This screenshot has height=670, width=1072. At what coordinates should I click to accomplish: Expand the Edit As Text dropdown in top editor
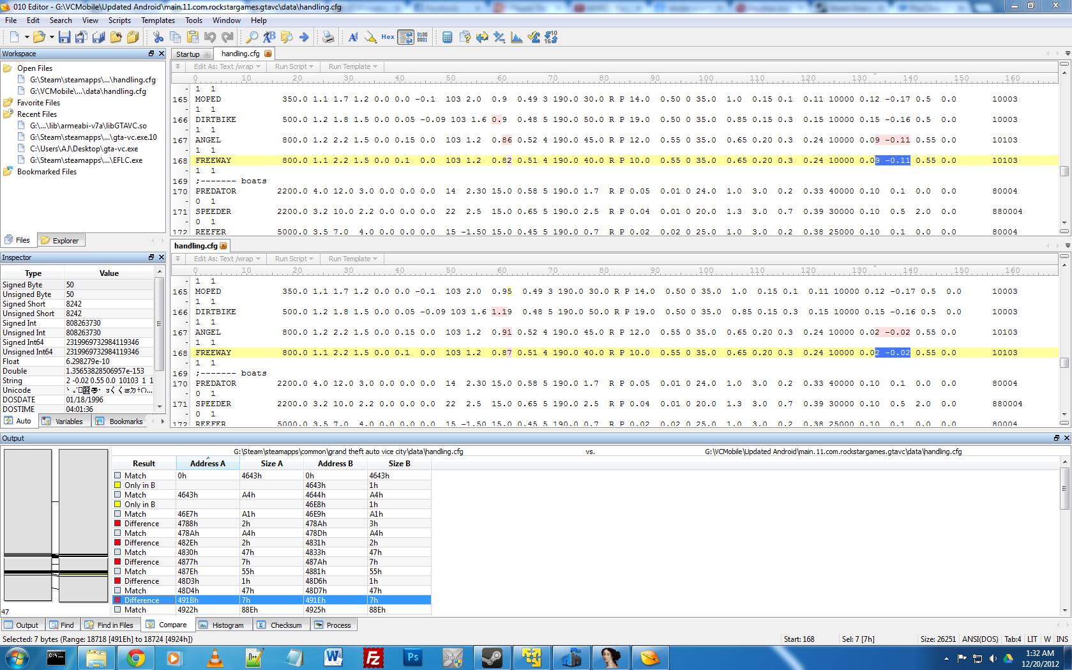[227, 66]
